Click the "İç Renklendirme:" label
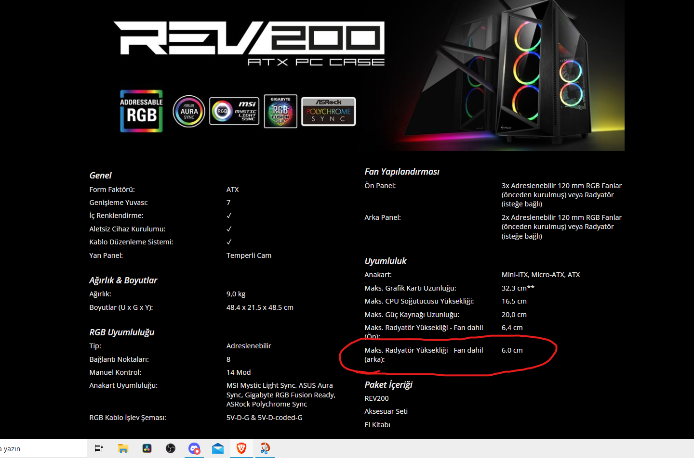Viewport: 694px width, 458px height. coord(116,216)
